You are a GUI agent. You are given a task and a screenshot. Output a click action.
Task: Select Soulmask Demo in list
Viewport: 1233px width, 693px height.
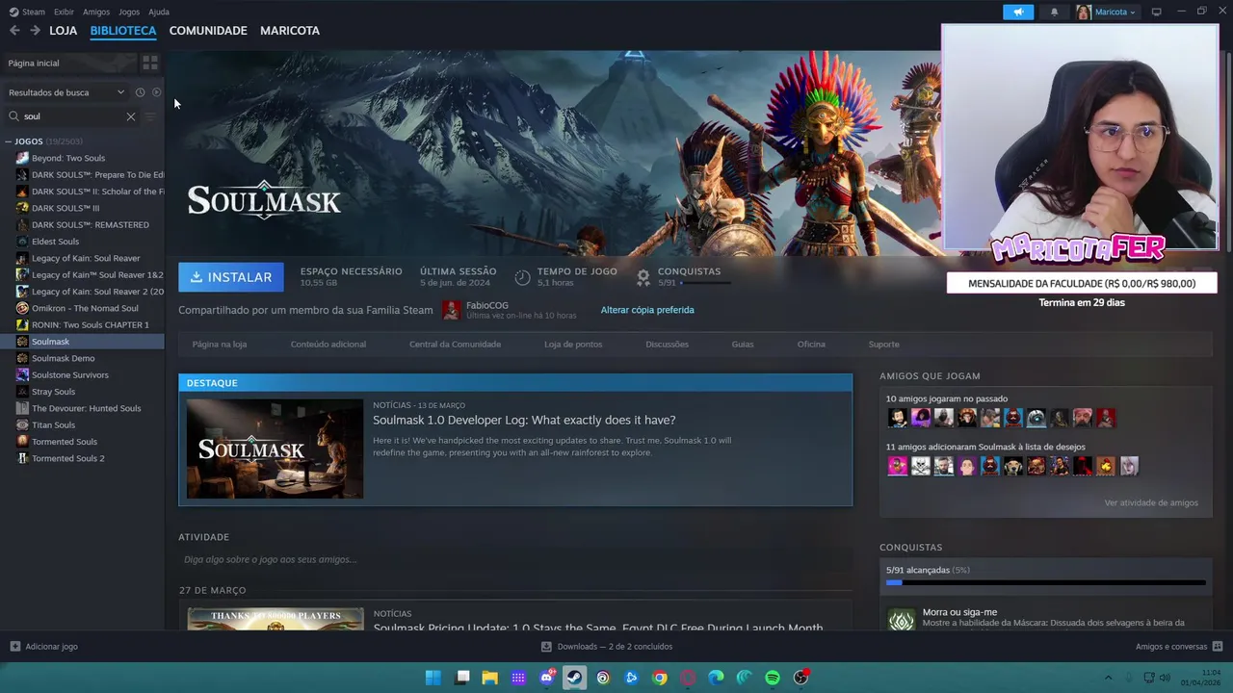coord(64,358)
